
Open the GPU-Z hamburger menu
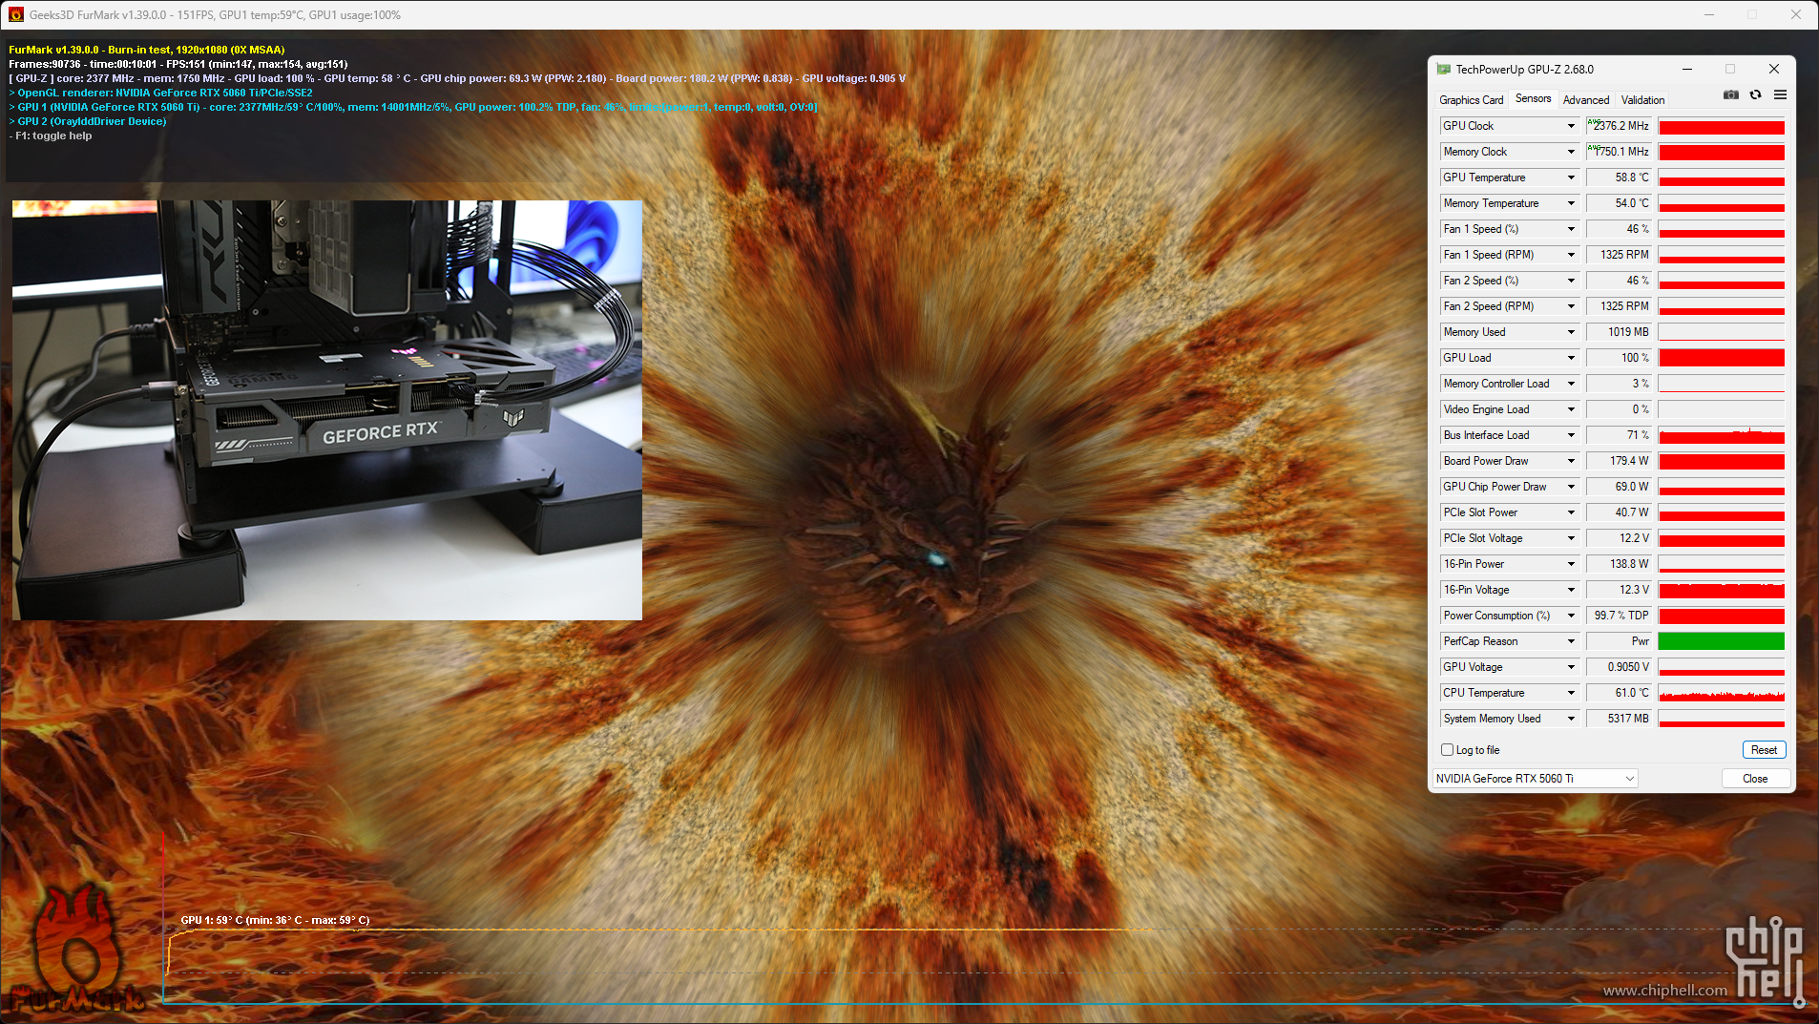(x=1780, y=95)
